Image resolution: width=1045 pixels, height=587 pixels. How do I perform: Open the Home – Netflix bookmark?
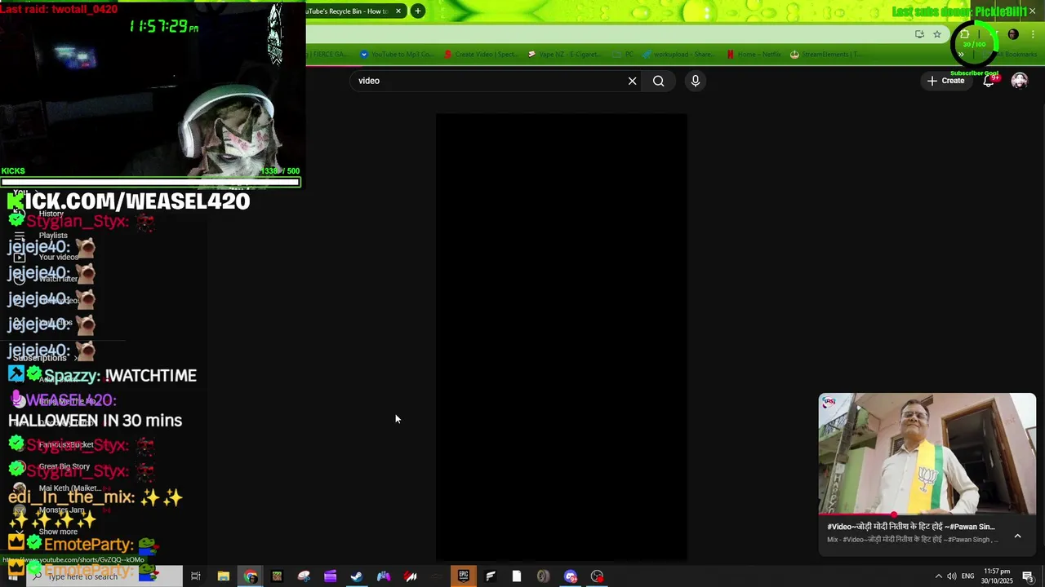[x=754, y=55]
